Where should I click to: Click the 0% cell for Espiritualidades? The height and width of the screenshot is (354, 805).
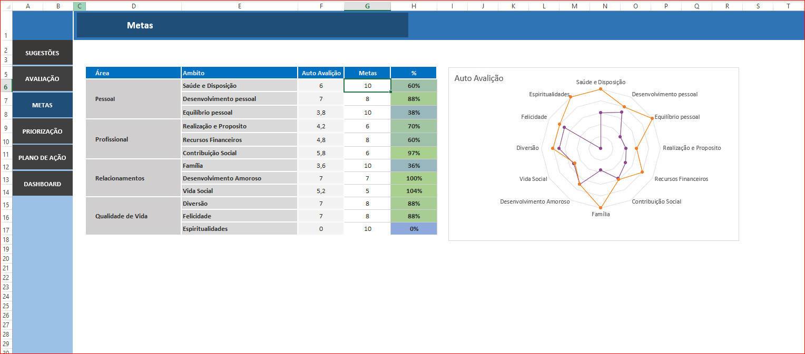(414, 229)
